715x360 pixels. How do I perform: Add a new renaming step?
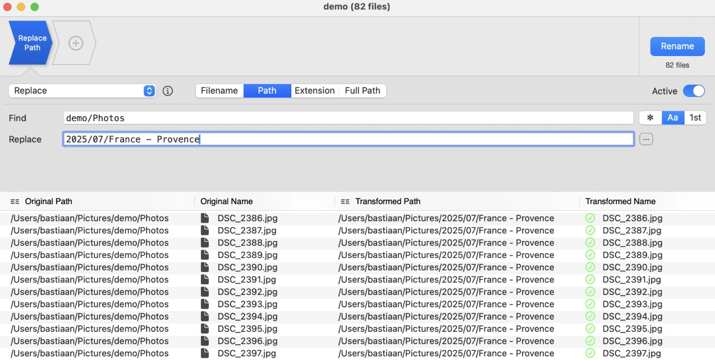(76, 43)
